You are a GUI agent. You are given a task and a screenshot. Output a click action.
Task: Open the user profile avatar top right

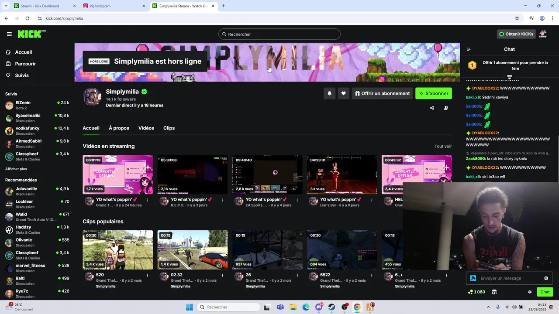(543, 34)
